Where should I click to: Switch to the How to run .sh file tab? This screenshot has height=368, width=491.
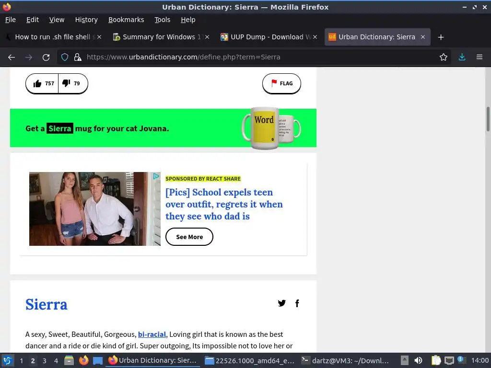coord(53,37)
